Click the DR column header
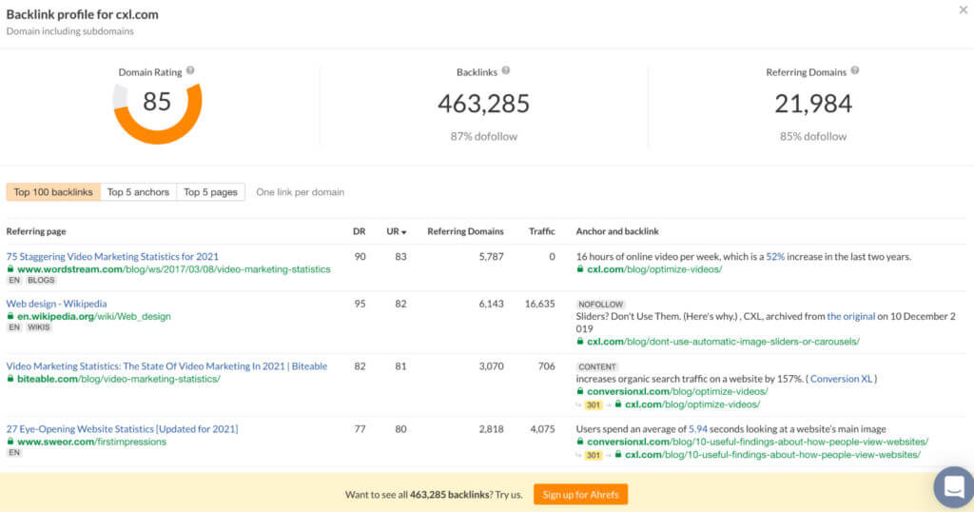 (x=359, y=231)
